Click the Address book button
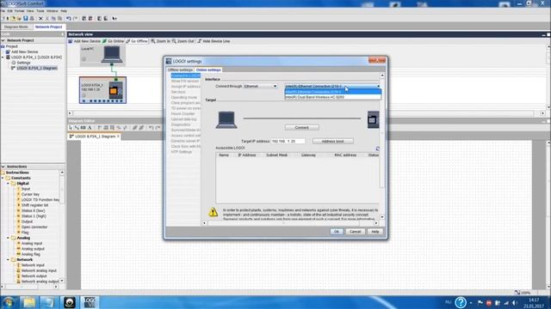 click(333, 141)
